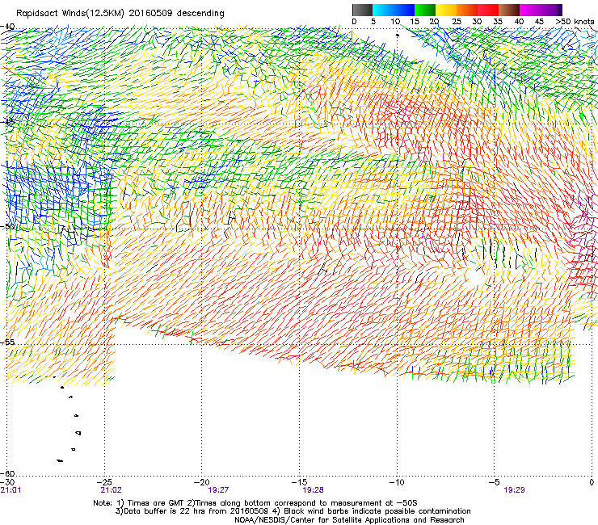Click the longitude axis label -15

299,483
